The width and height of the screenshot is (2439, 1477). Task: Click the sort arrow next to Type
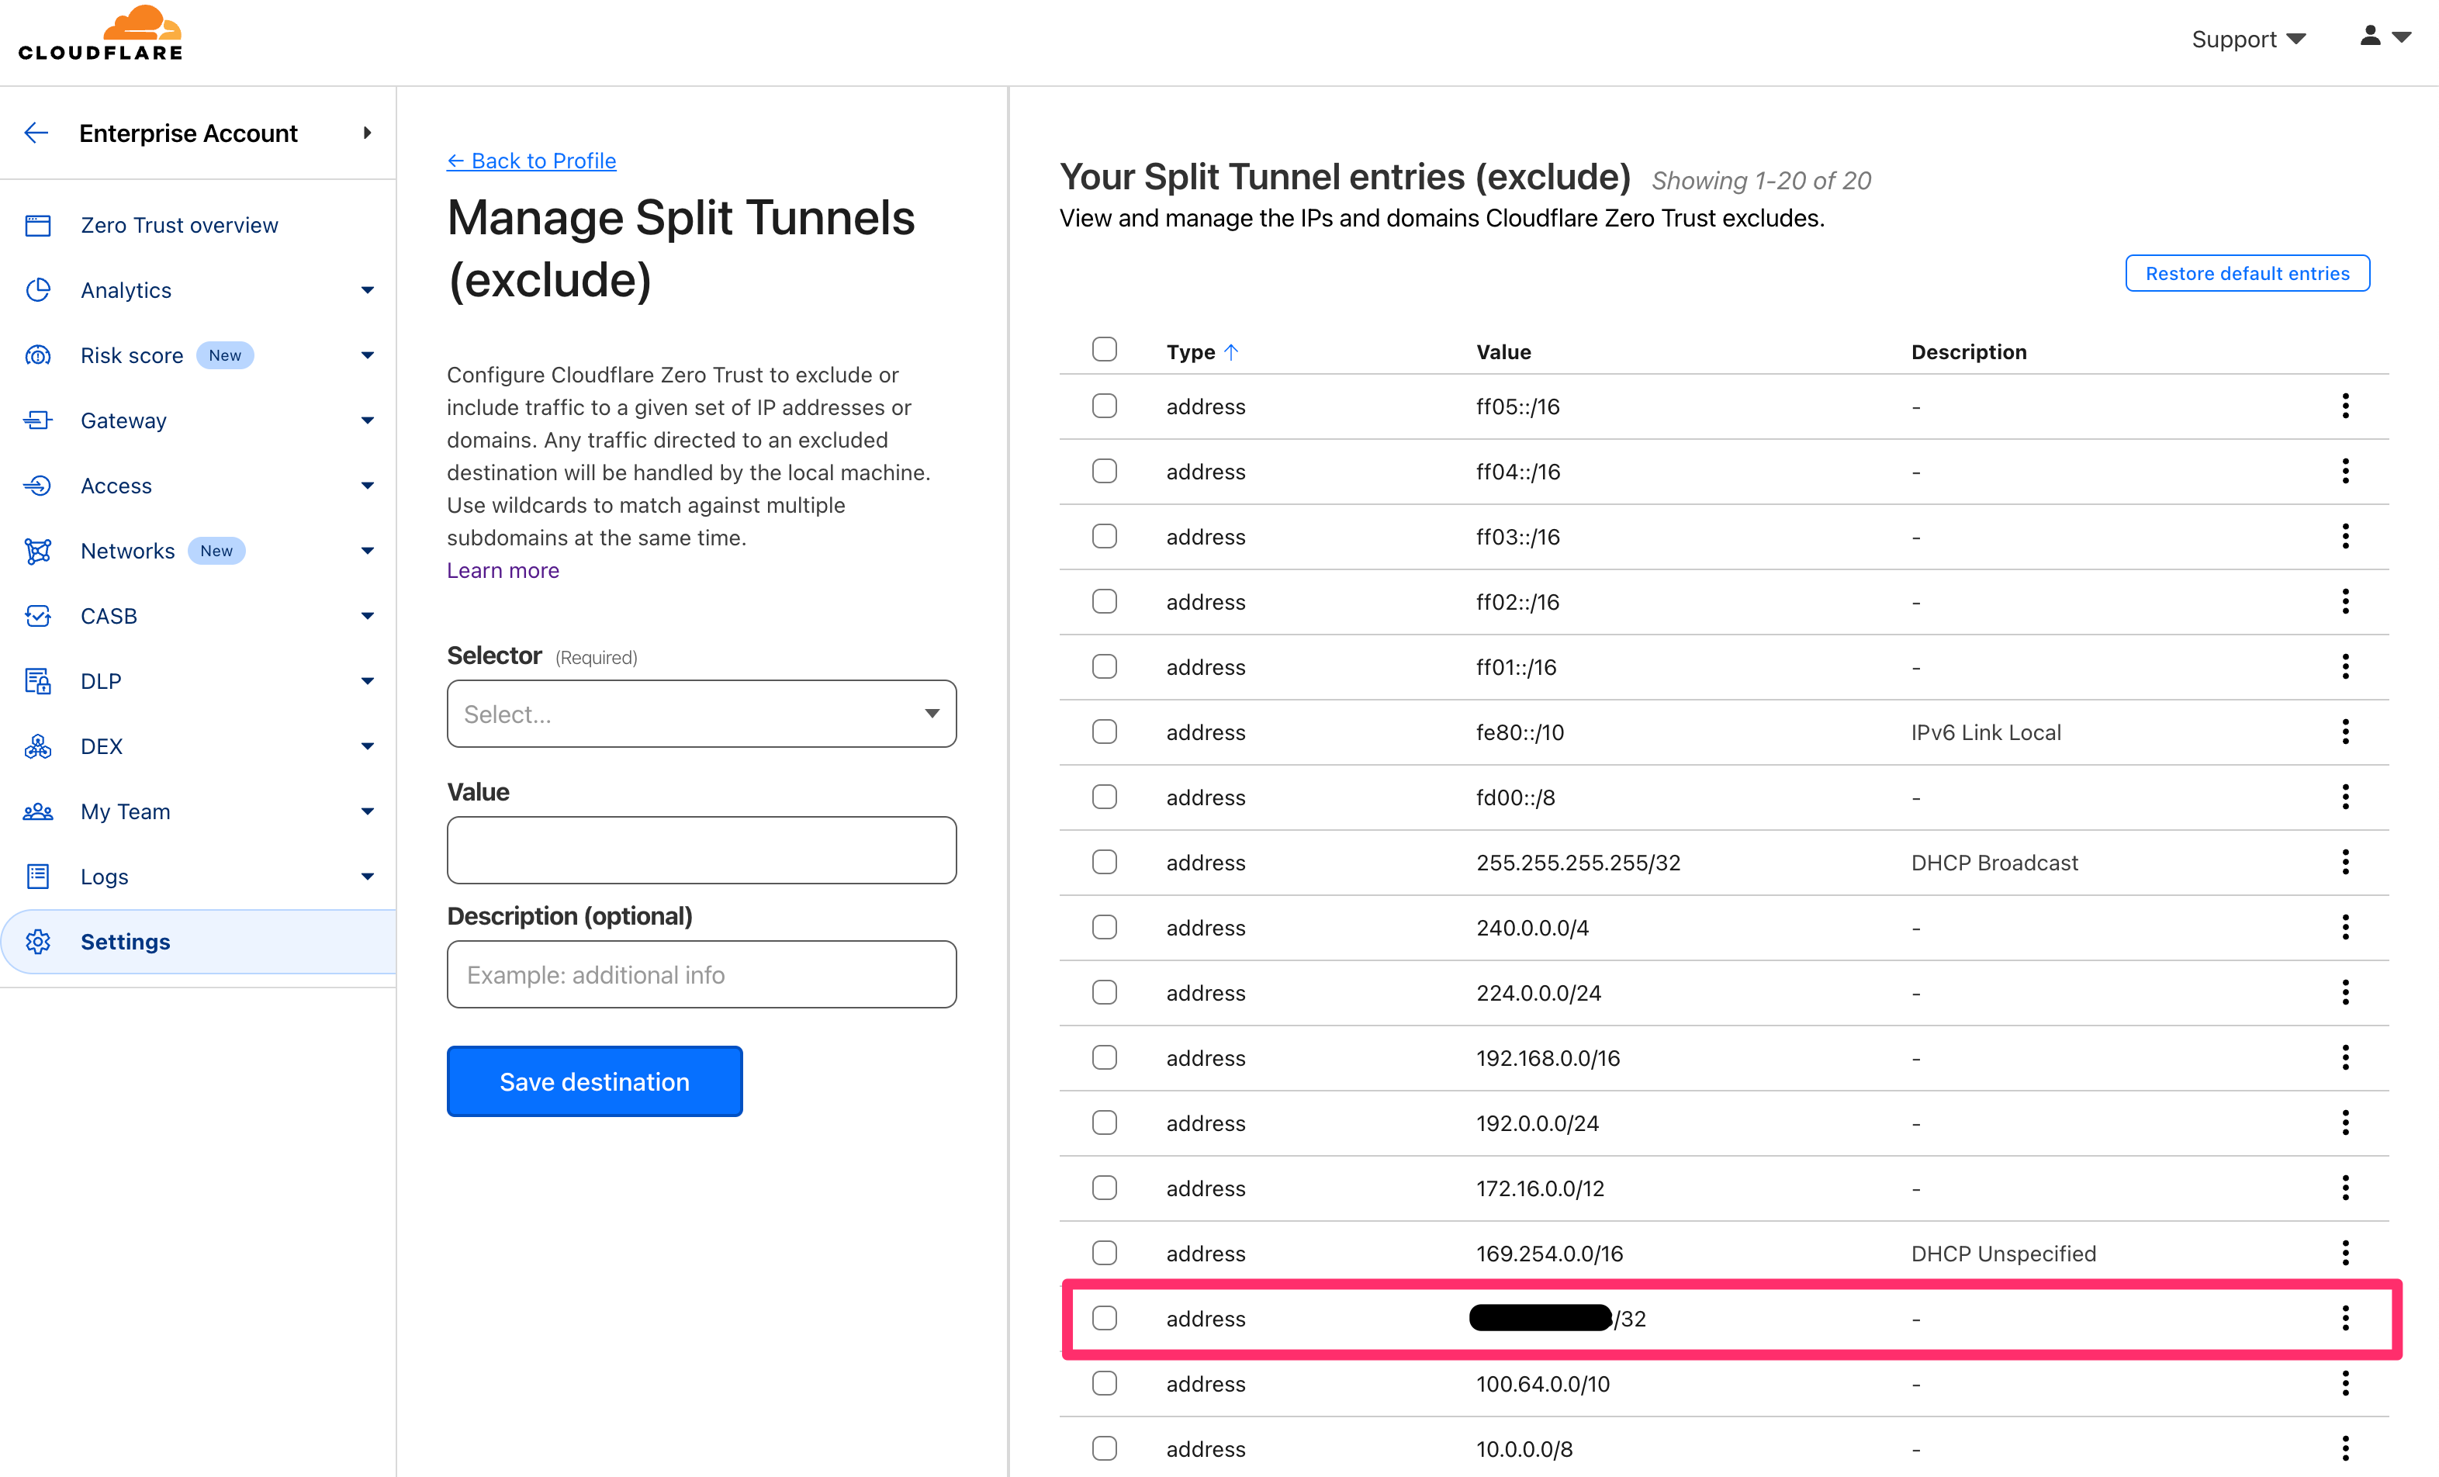click(x=1231, y=351)
